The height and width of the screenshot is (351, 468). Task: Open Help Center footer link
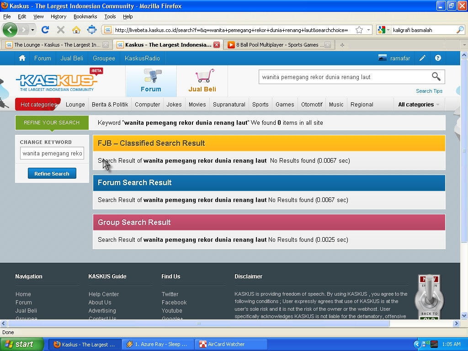[x=104, y=294]
